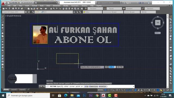174x98 pixels.
Task: Toggle the grid display in status bar
Action: click(x=105, y=90)
